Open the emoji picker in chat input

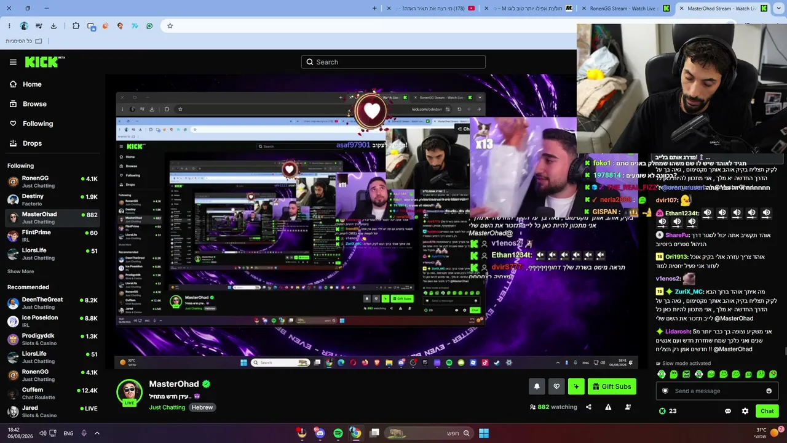pyautogui.click(x=769, y=391)
